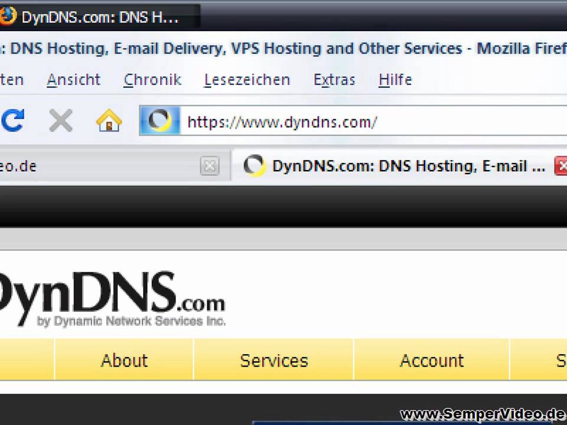Click the DynDNS favicon on the active tab
This screenshot has width=567, height=425.
(254, 166)
